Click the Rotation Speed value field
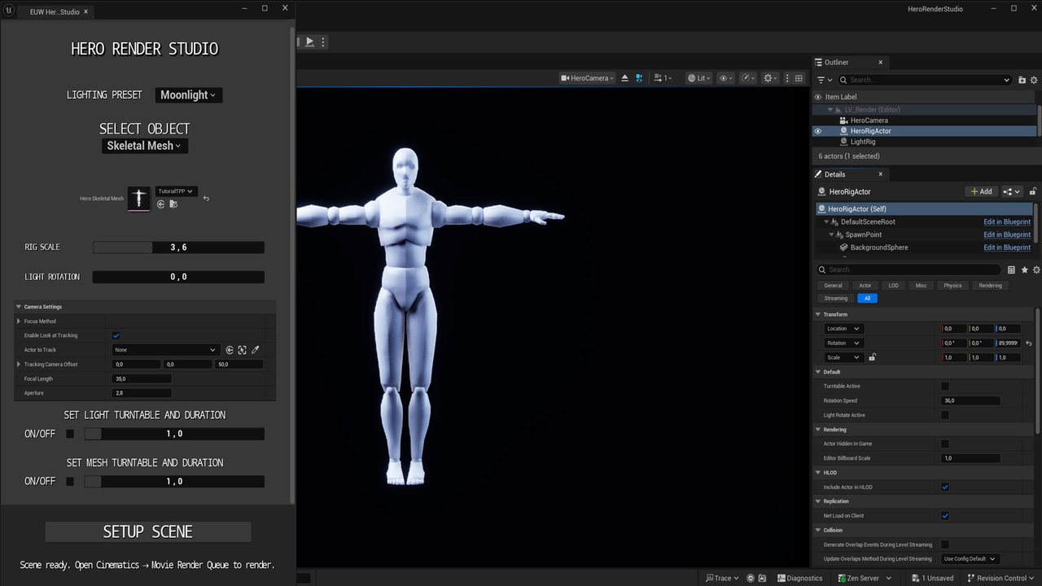This screenshot has height=586, width=1042. tap(970, 400)
